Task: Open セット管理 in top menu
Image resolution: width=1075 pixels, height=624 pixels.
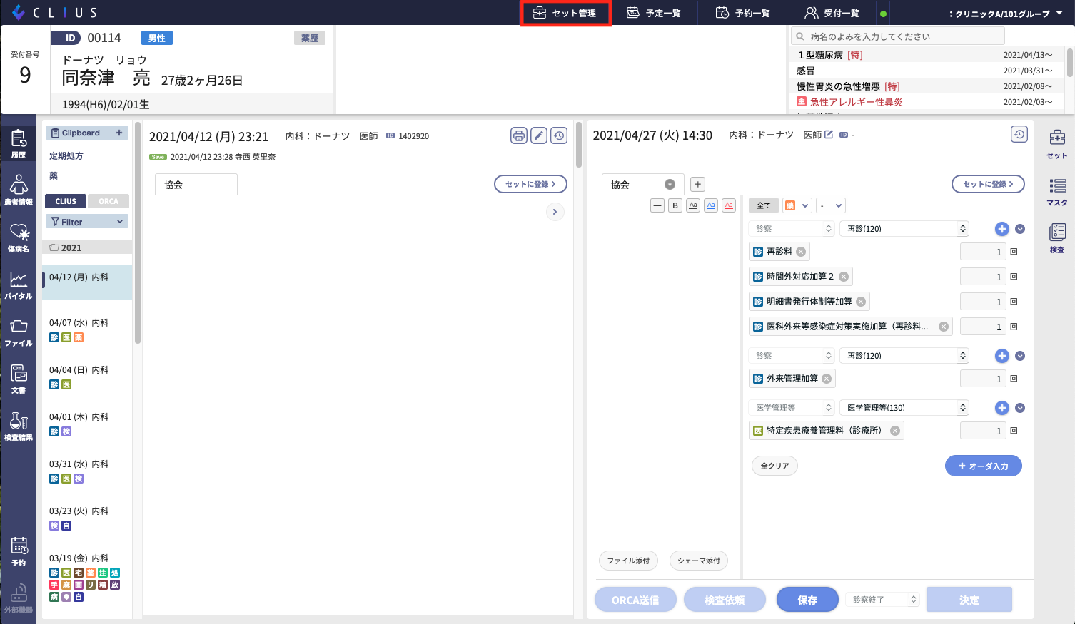Action: click(x=565, y=13)
